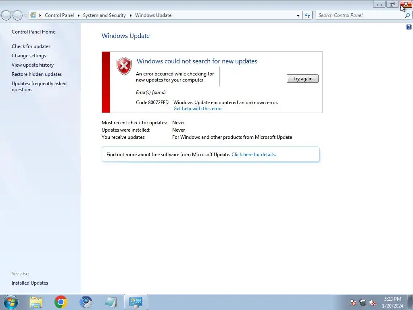Minimize the Windows Update window
Viewport: 413px width, 310px height.
click(x=379, y=4)
